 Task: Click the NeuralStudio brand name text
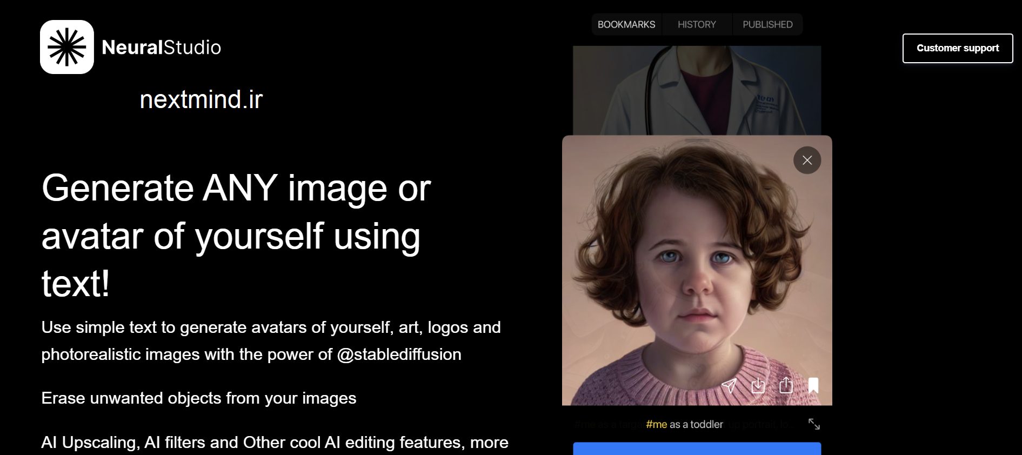(x=161, y=48)
